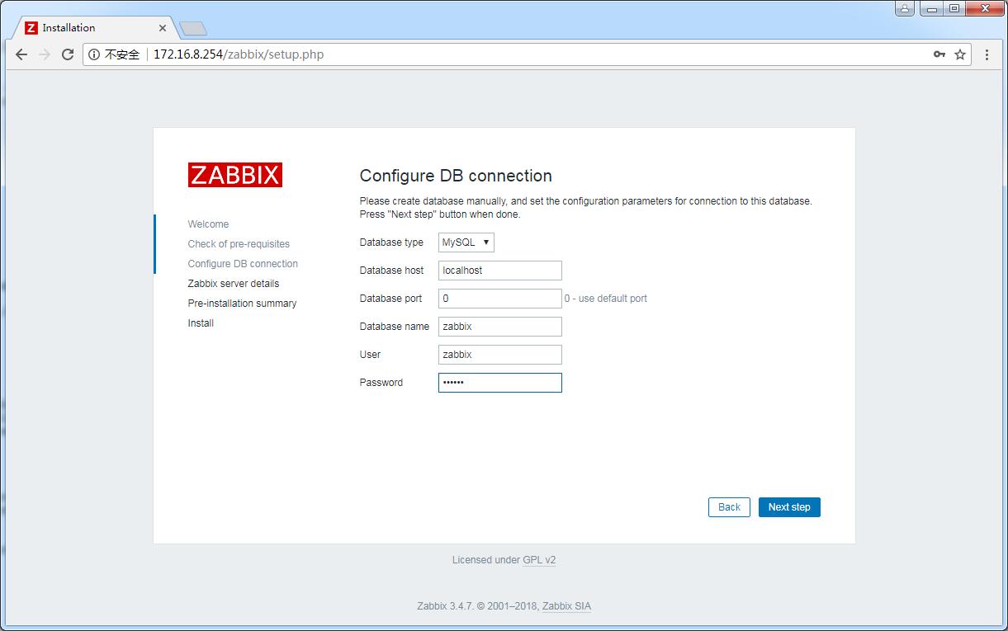The image size is (1008, 631).
Task: Click the browser back arrow
Action: tap(21, 54)
